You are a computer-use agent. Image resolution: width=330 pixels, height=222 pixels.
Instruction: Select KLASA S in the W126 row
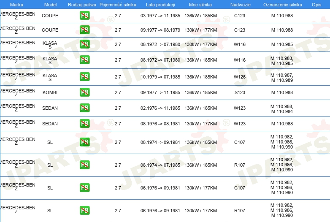click(50, 77)
